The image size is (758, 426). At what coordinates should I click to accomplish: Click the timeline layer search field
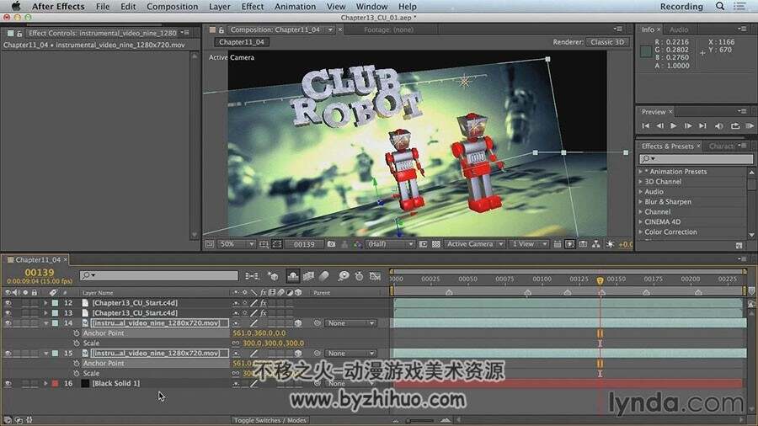[159, 276]
